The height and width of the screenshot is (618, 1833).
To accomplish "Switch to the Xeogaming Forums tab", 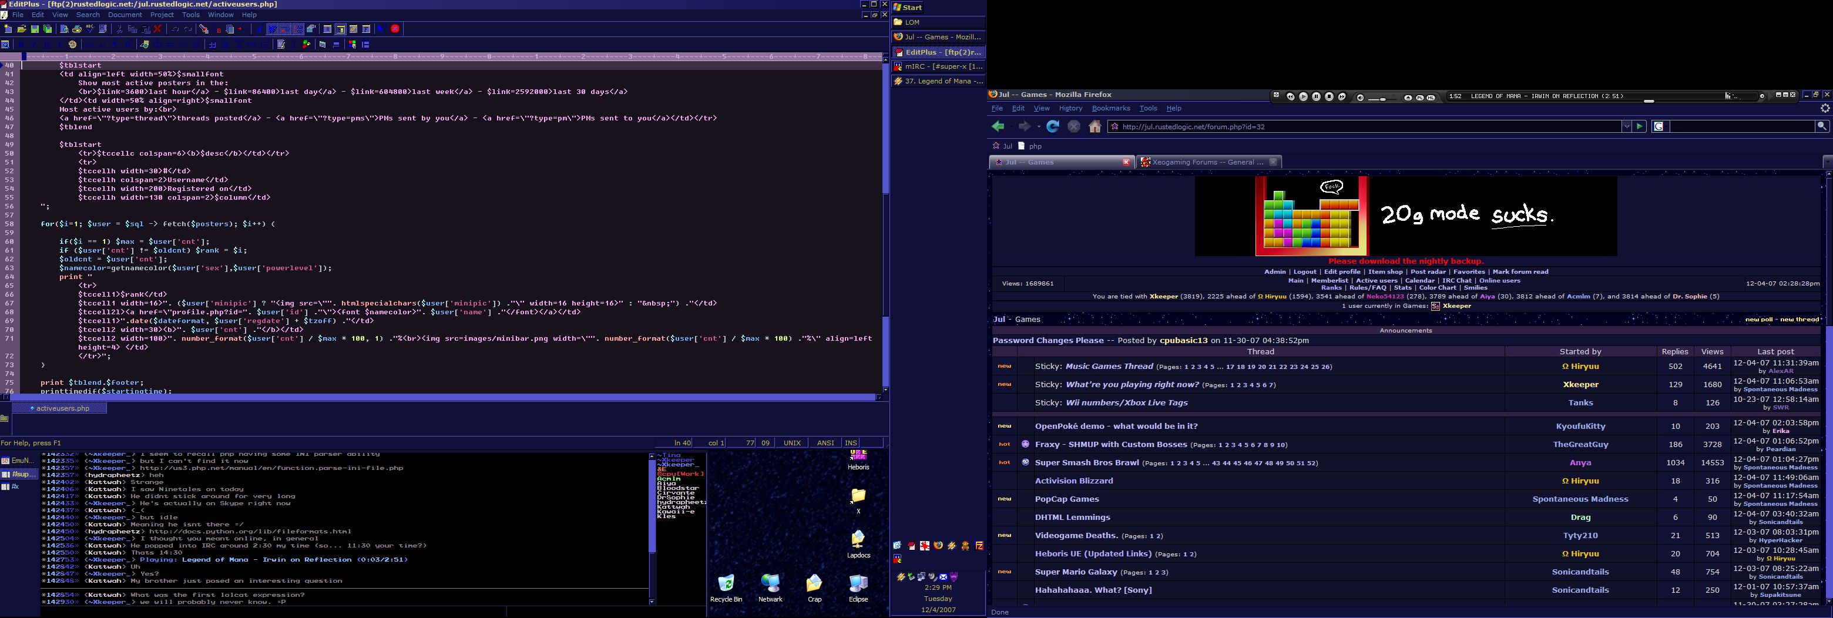I will coord(1207,162).
